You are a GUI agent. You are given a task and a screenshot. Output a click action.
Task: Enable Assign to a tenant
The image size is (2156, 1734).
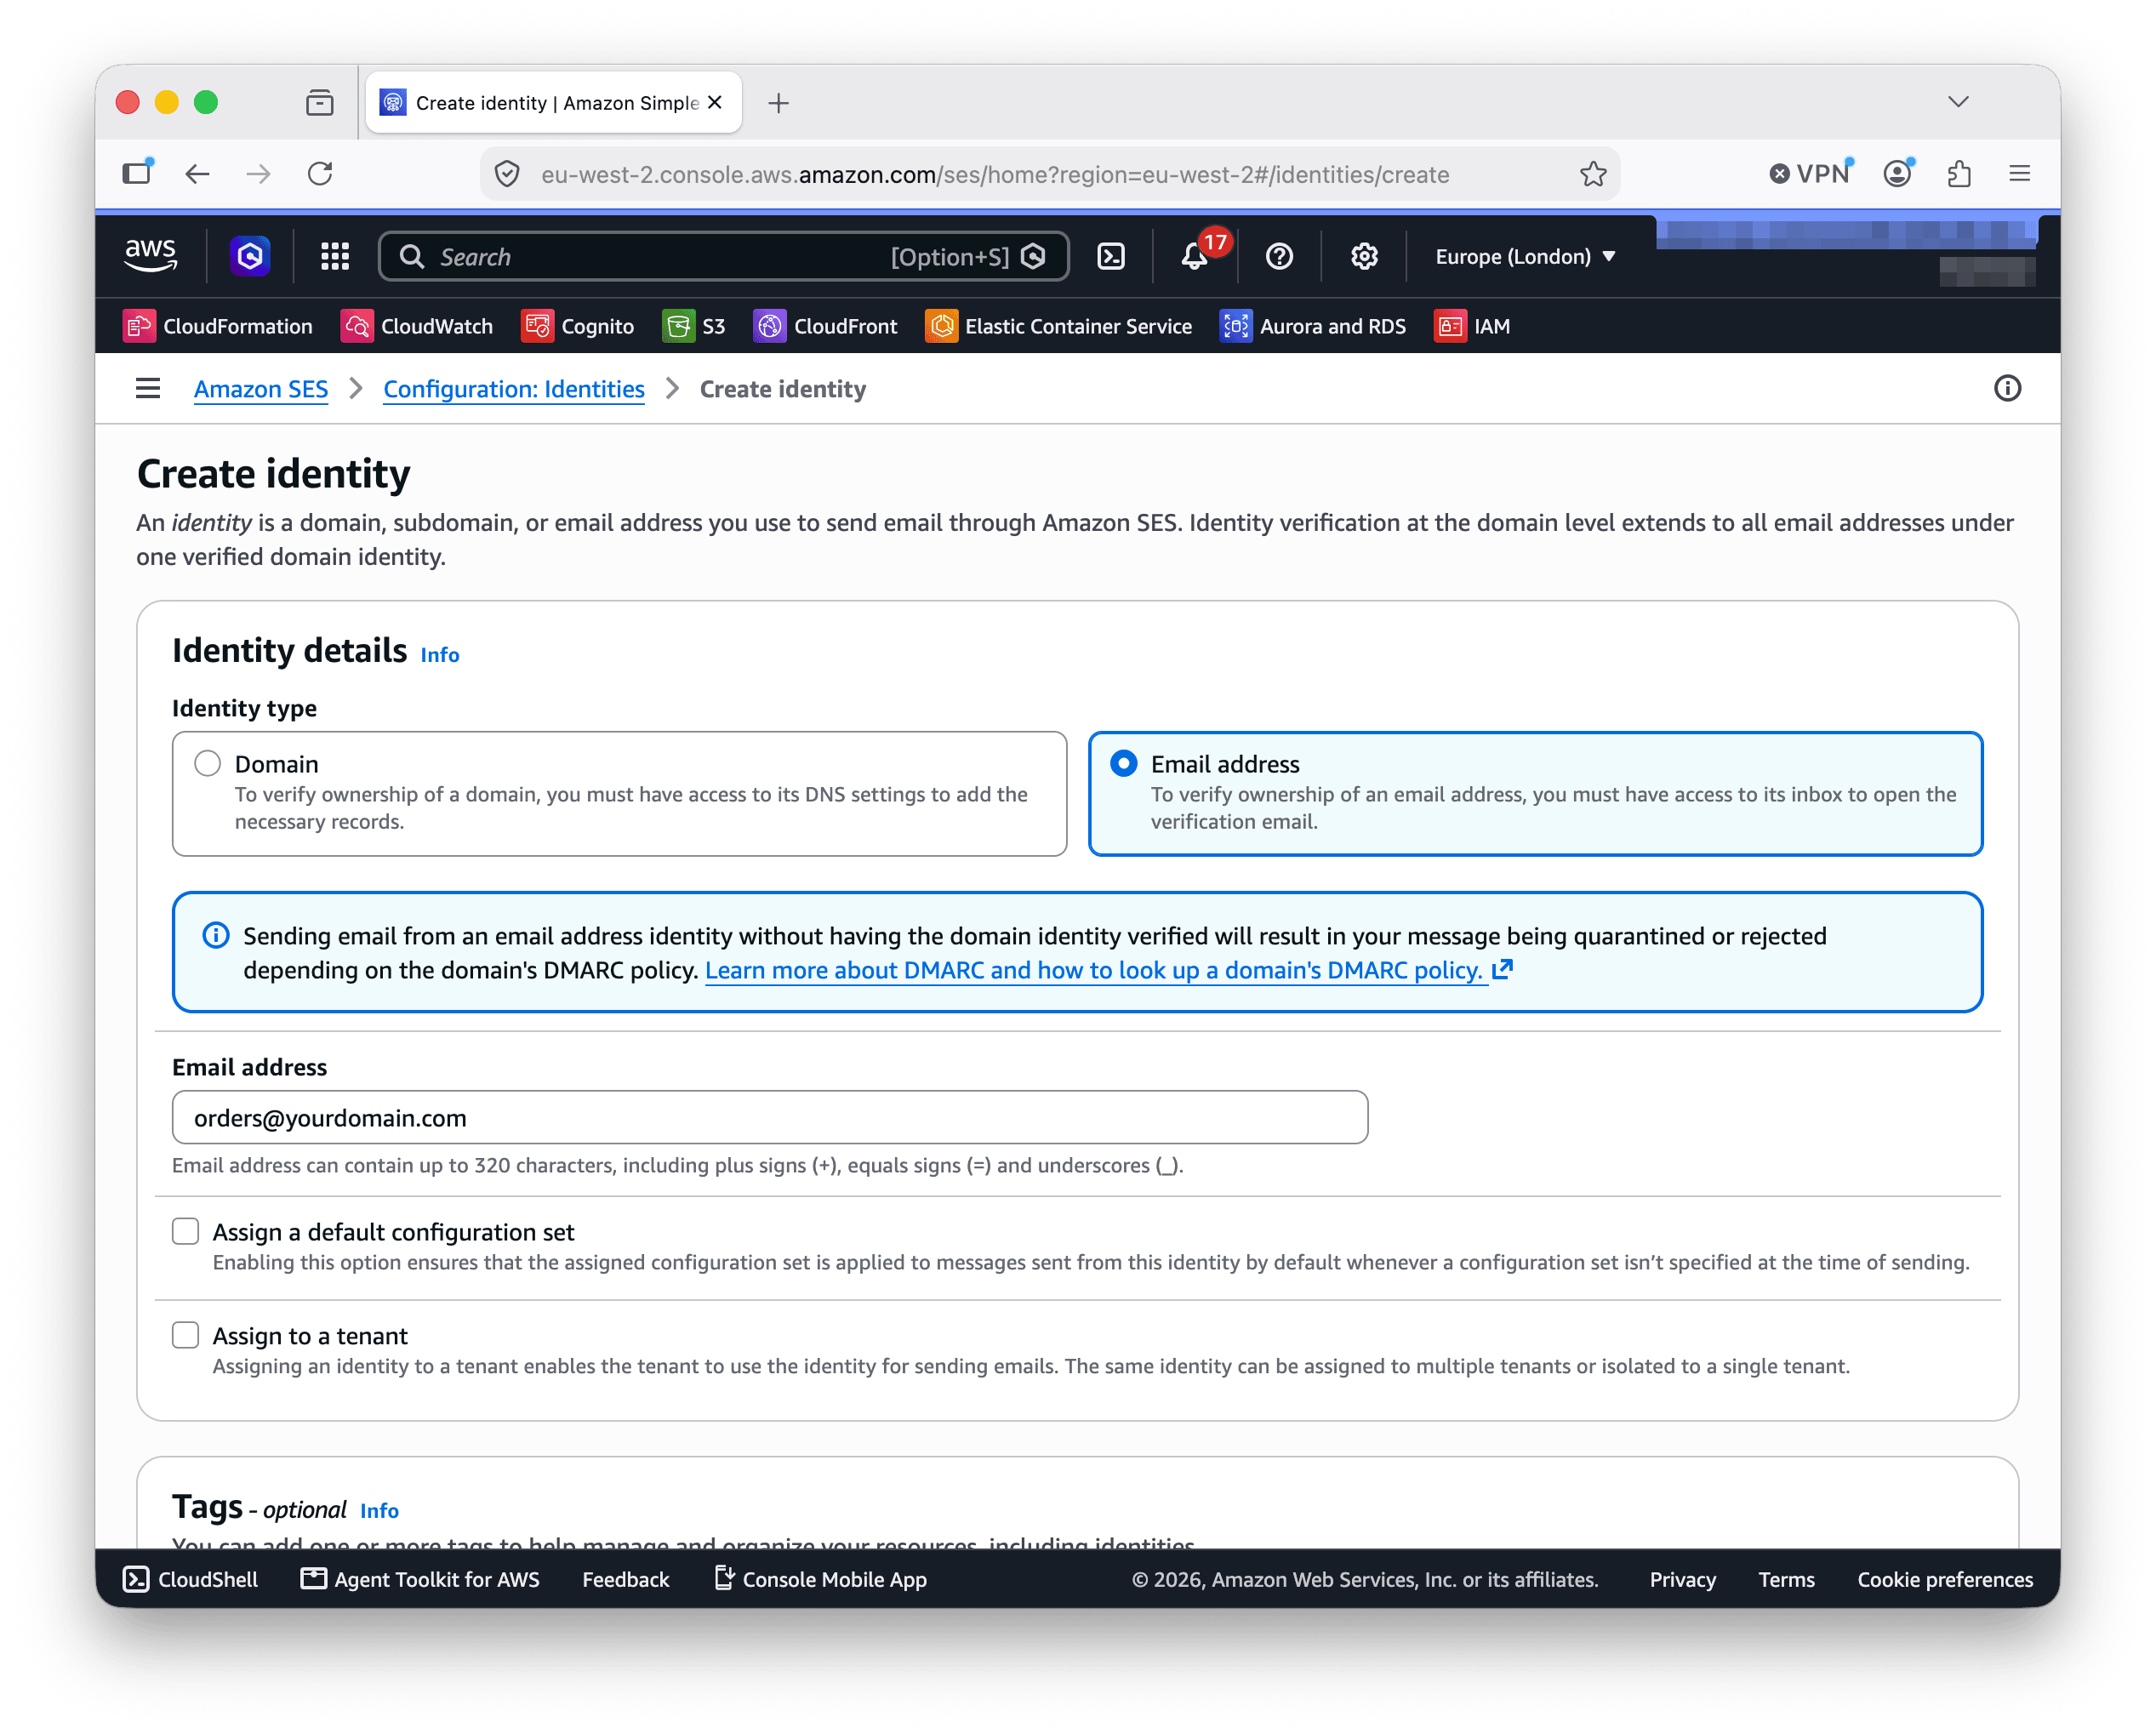click(x=186, y=1335)
